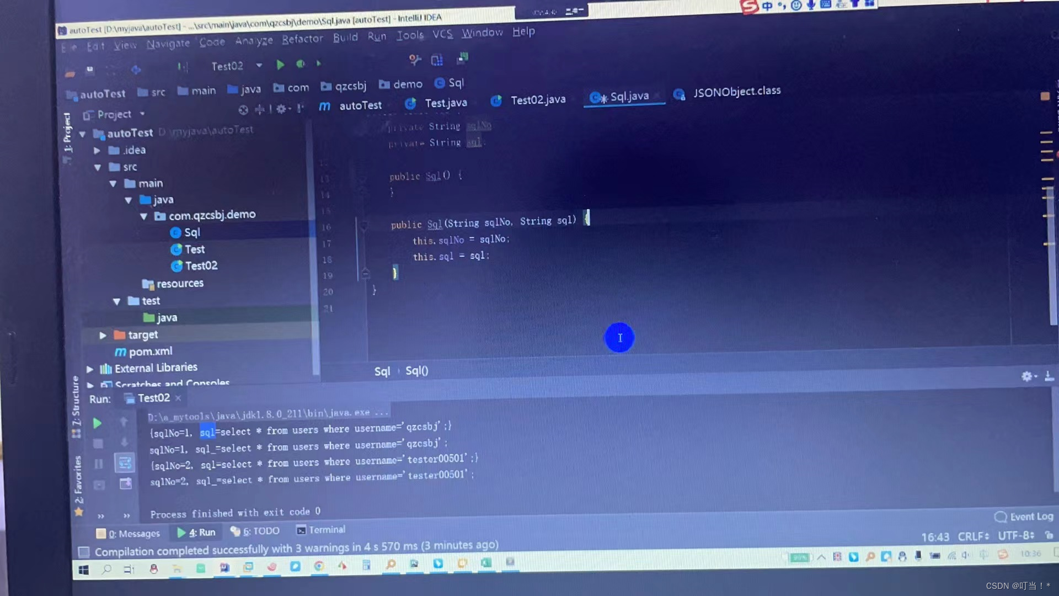Open the VCS menu
The width and height of the screenshot is (1059, 596).
tap(442, 34)
